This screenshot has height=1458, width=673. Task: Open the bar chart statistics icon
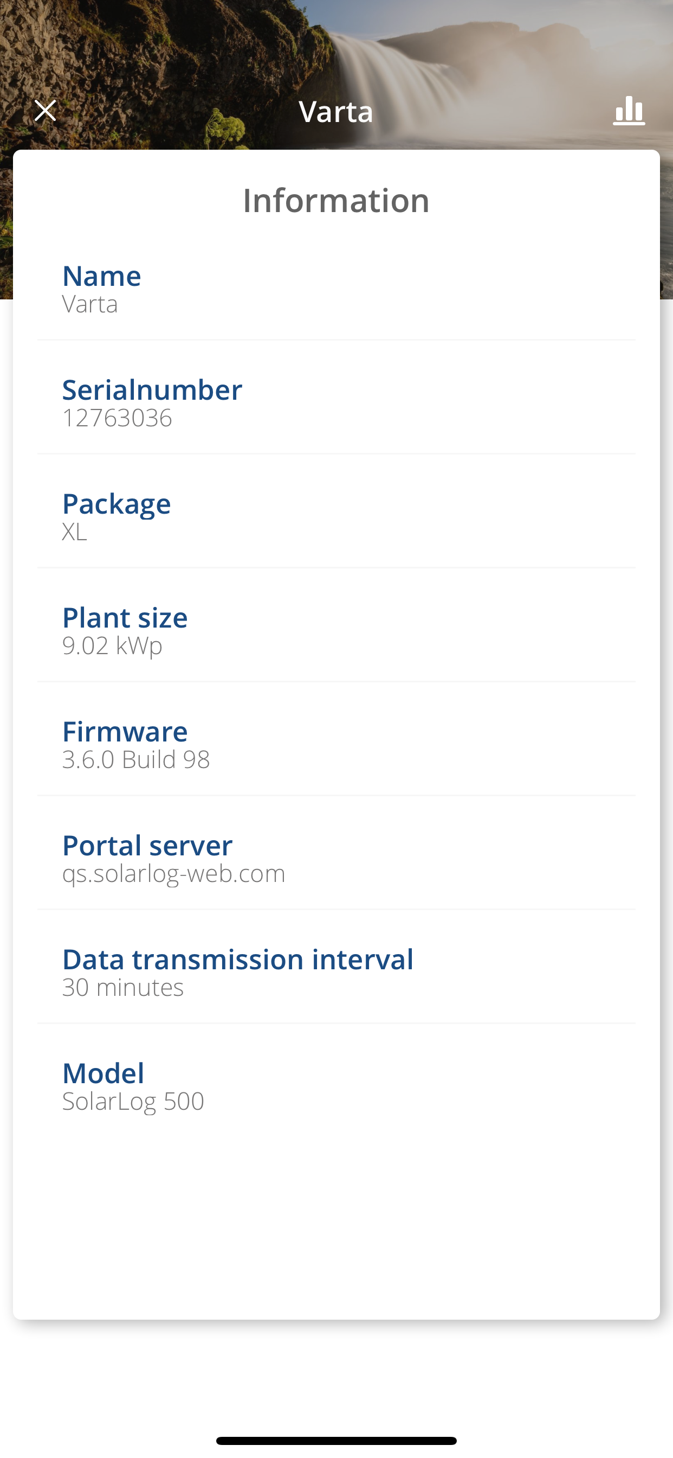[x=629, y=110]
